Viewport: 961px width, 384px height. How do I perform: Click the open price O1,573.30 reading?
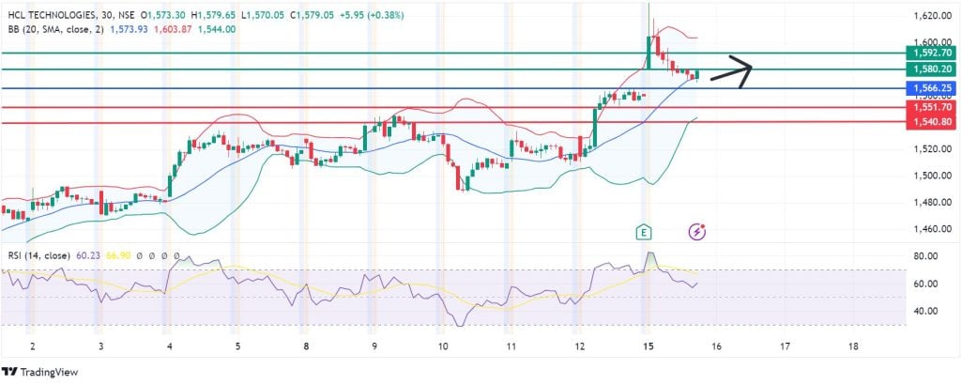click(x=163, y=15)
